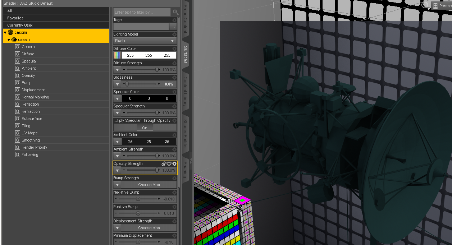Click the filter text input field
Screen dimensions: 452x245
click(x=142, y=12)
